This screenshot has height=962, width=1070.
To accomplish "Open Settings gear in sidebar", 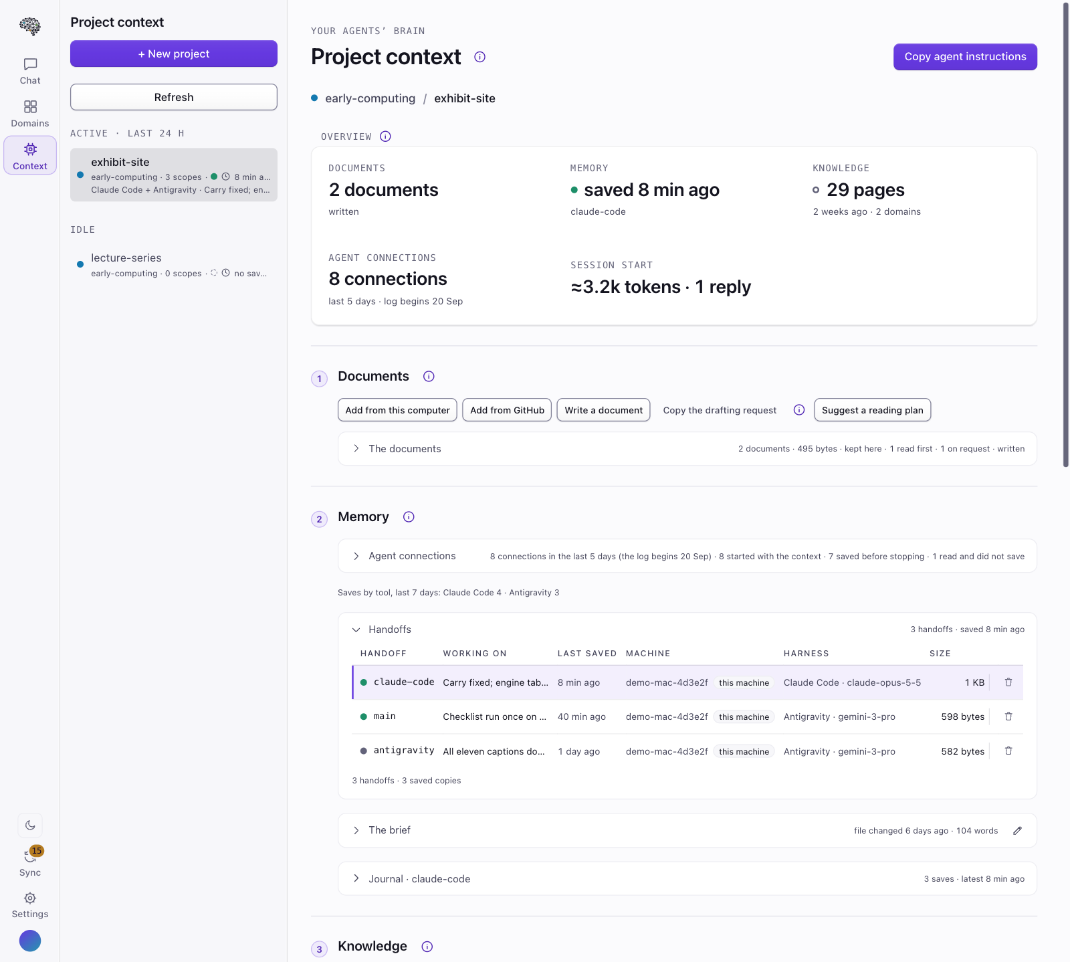I will click(30, 905).
